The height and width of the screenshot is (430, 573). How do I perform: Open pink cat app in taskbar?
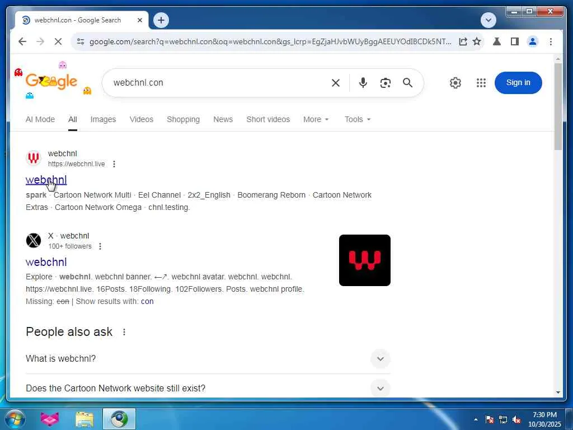(x=50, y=419)
